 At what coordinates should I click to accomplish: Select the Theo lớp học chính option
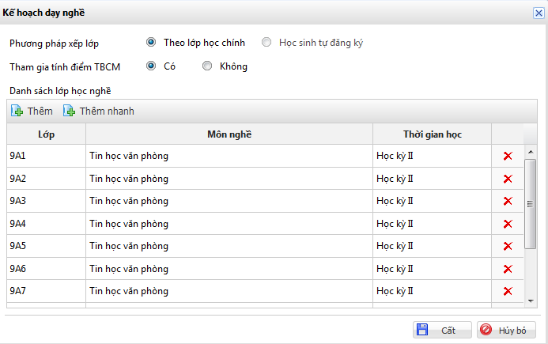click(151, 43)
